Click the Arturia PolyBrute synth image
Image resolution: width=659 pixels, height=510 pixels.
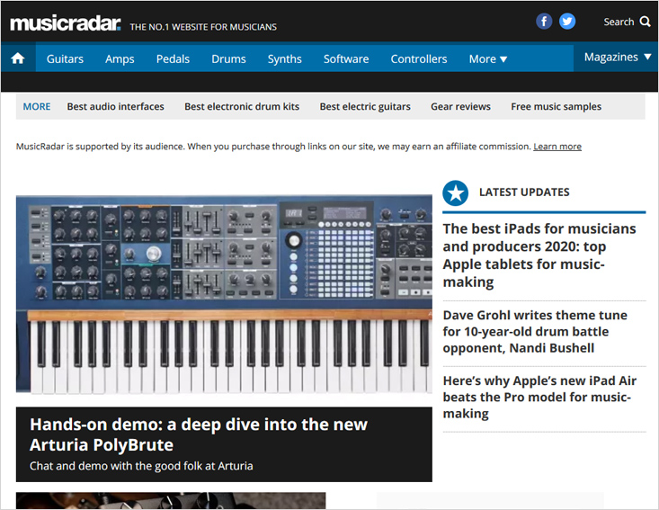coord(224,294)
